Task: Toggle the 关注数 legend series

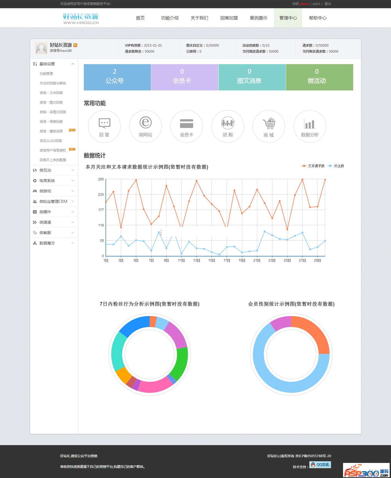Action: [336, 166]
